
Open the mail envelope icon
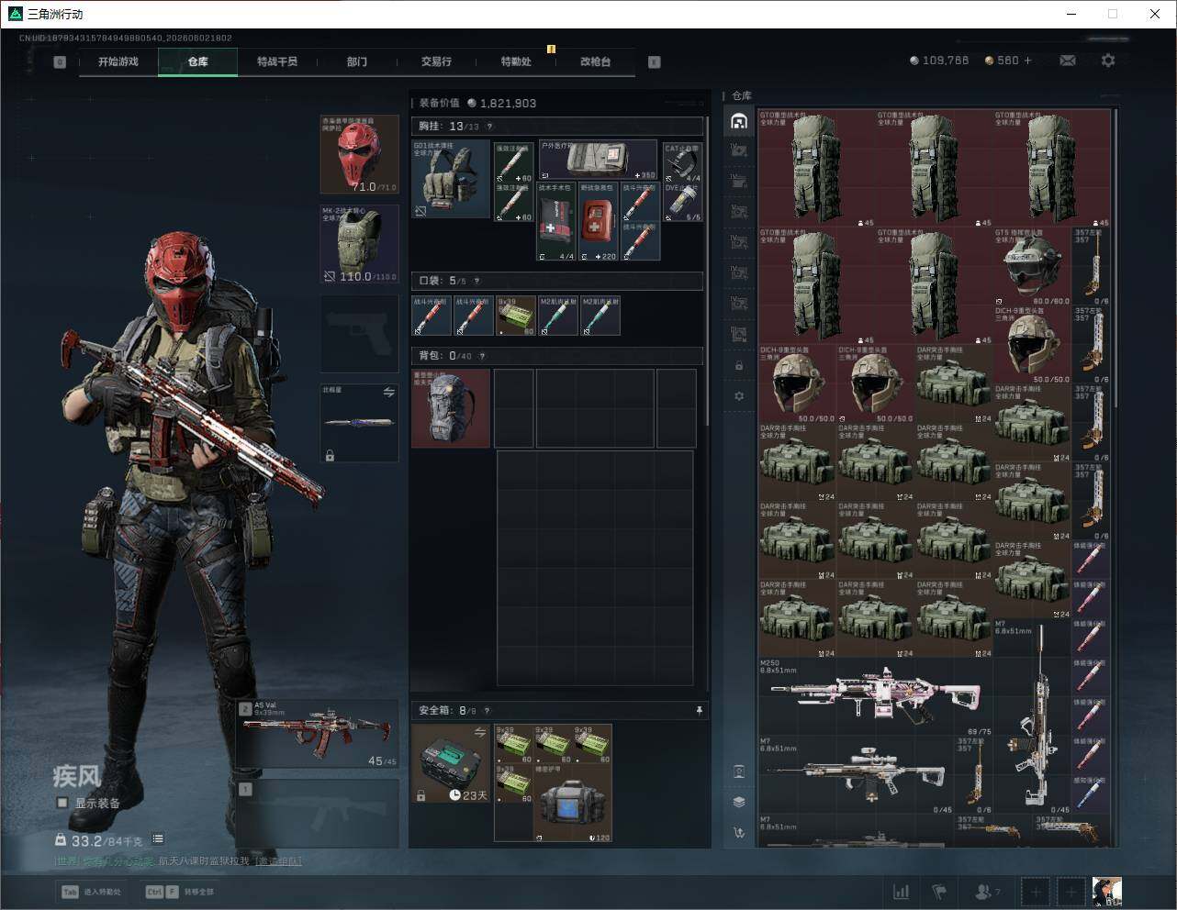tap(1068, 61)
